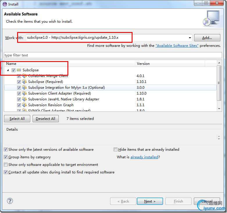Viewport: 227px width, 213px height.
Task: Click version 1.10.1 of Subclipse
Action: [x=142, y=82]
